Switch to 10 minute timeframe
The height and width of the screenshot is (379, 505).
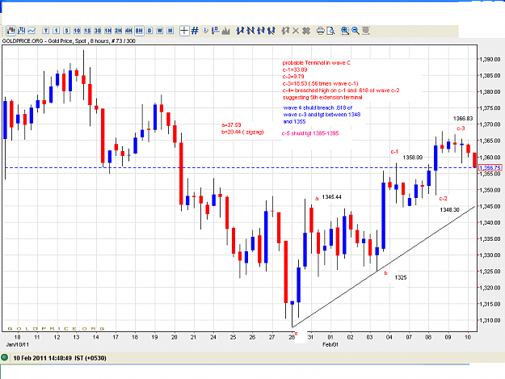(x=77, y=31)
